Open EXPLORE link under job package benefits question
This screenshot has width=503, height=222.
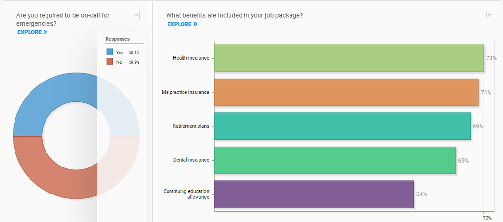click(182, 24)
